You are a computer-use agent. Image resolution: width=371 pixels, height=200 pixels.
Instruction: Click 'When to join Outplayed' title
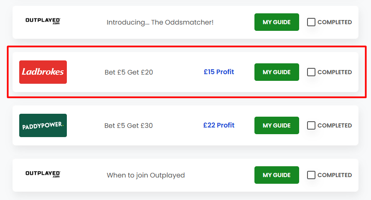click(x=146, y=175)
